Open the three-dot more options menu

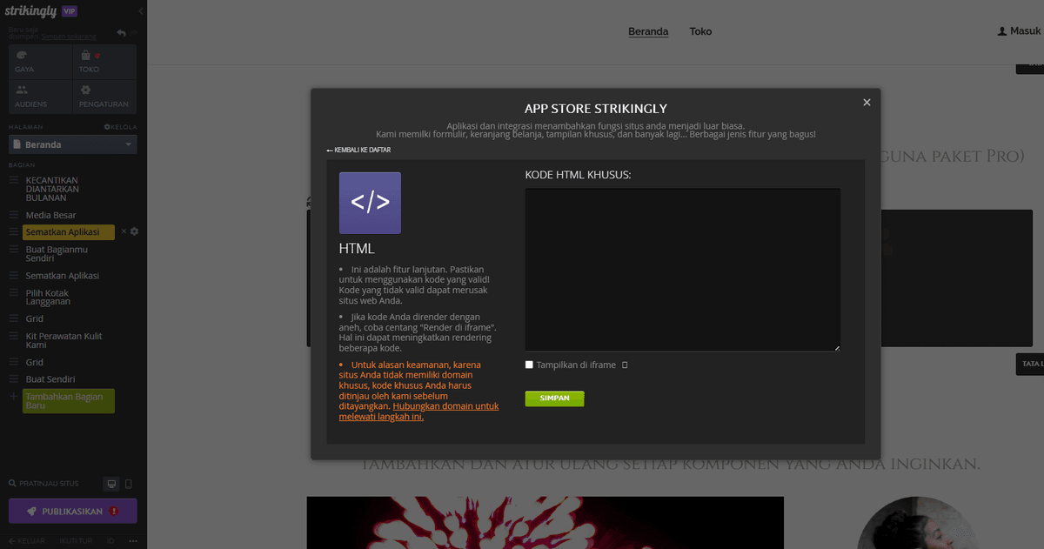click(x=132, y=540)
